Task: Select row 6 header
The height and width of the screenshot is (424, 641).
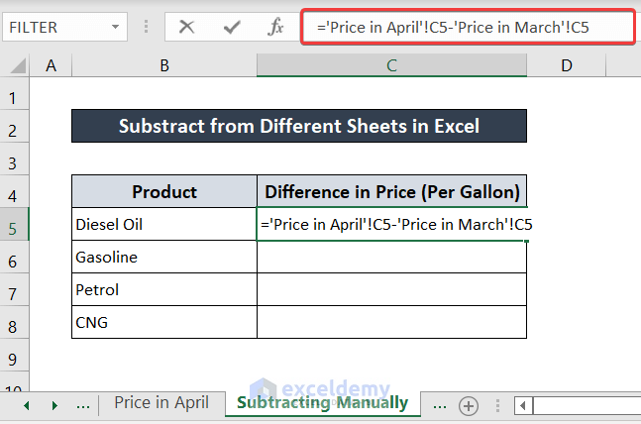Action: [x=14, y=261]
